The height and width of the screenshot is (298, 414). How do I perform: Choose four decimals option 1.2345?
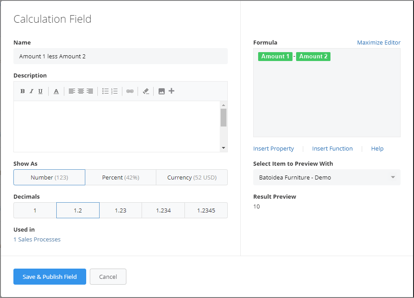206,210
